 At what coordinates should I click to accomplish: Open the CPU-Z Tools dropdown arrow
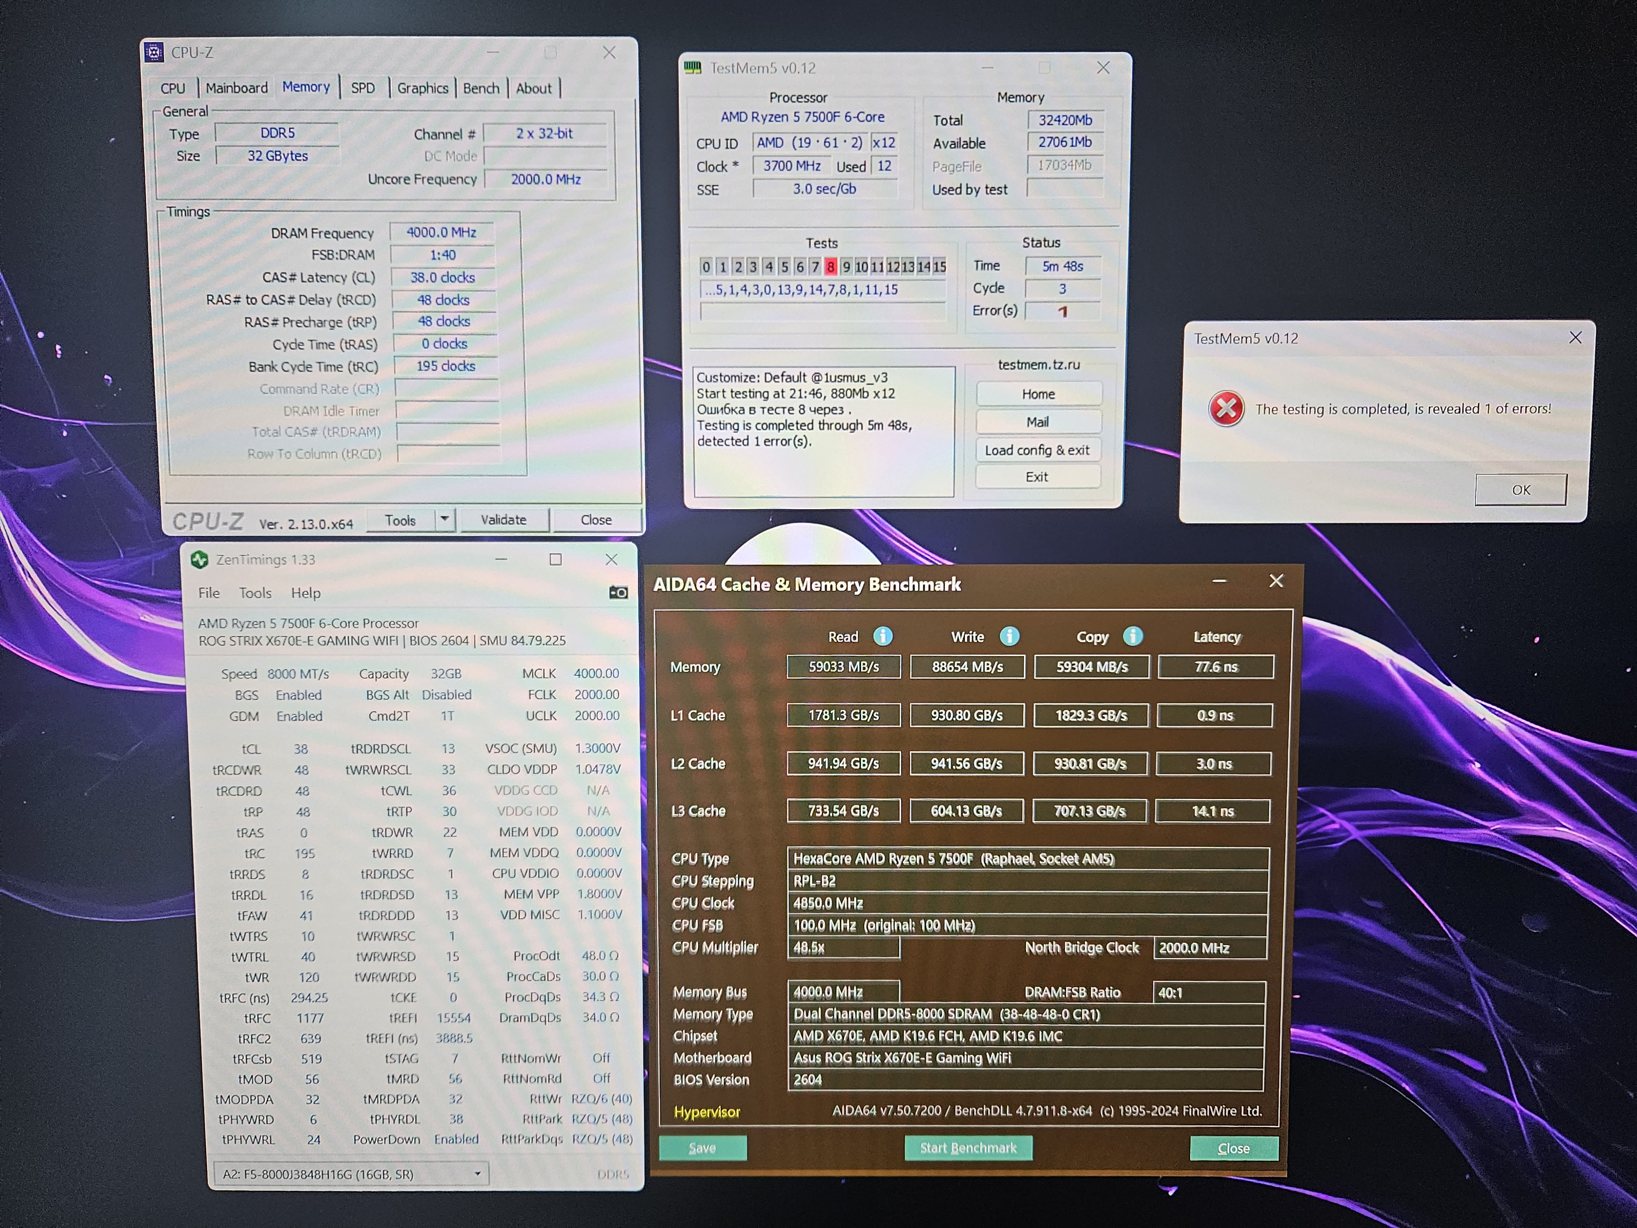(x=444, y=519)
